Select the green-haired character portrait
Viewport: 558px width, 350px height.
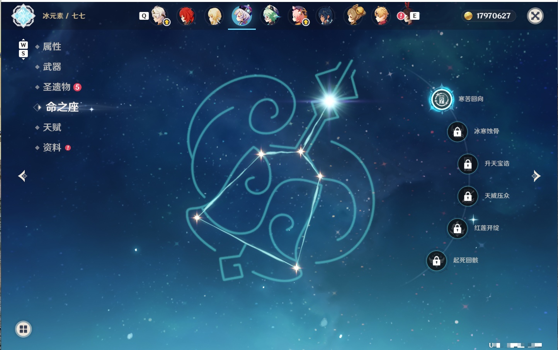point(270,16)
